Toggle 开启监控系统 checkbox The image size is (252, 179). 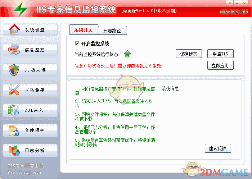pos(77,43)
